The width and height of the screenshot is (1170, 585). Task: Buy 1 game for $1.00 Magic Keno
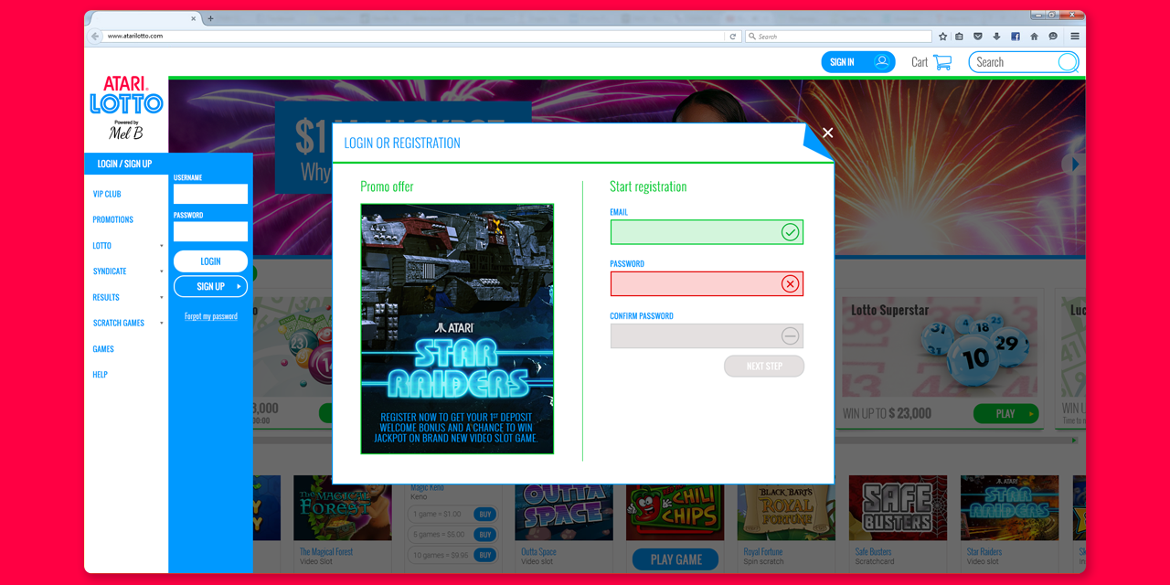pyautogui.click(x=485, y=514)
